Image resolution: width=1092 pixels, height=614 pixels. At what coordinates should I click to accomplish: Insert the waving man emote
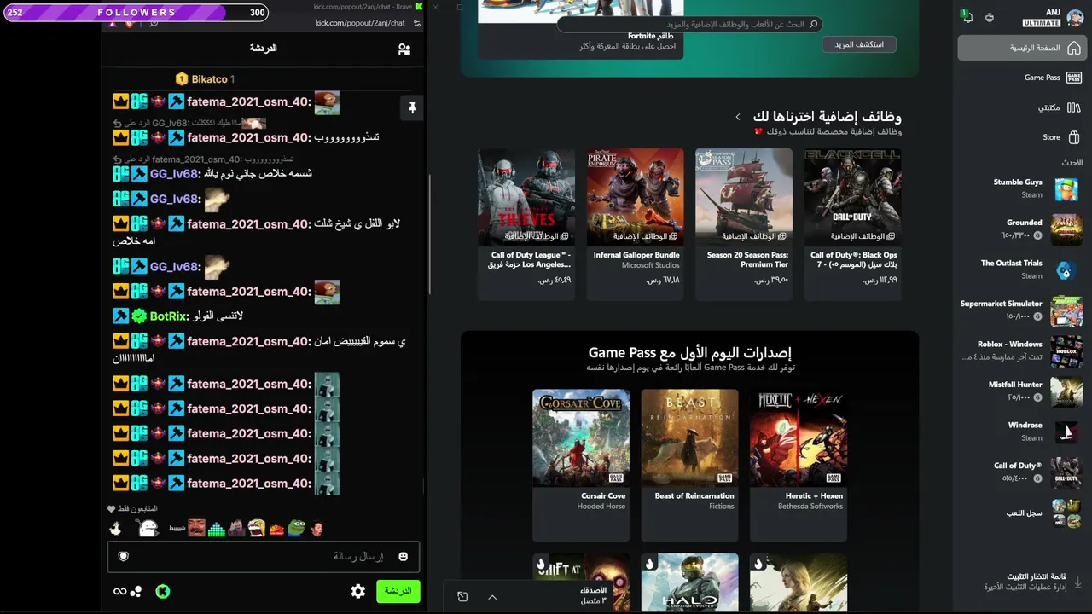(236, 529)
